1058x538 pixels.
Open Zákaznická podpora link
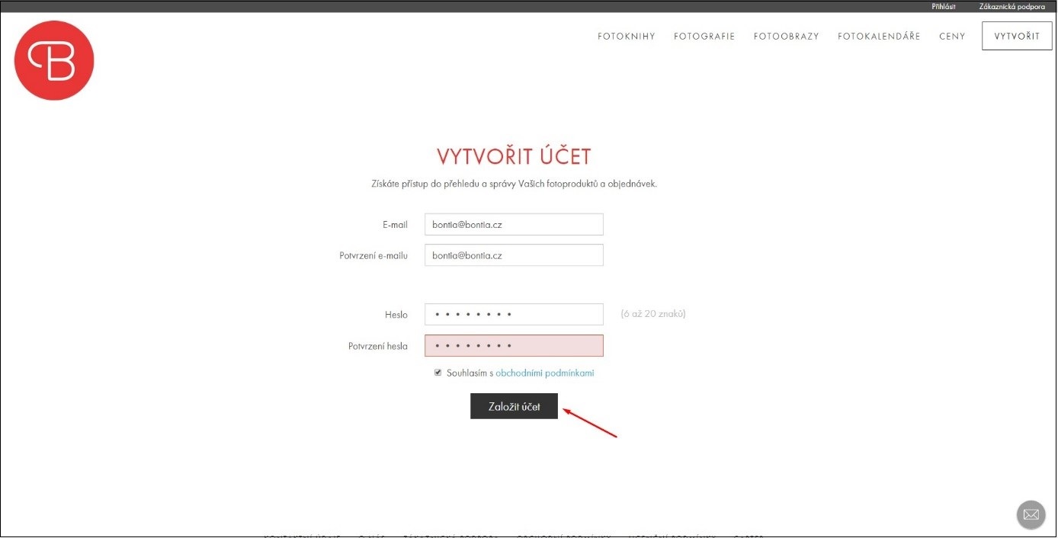1012,7
